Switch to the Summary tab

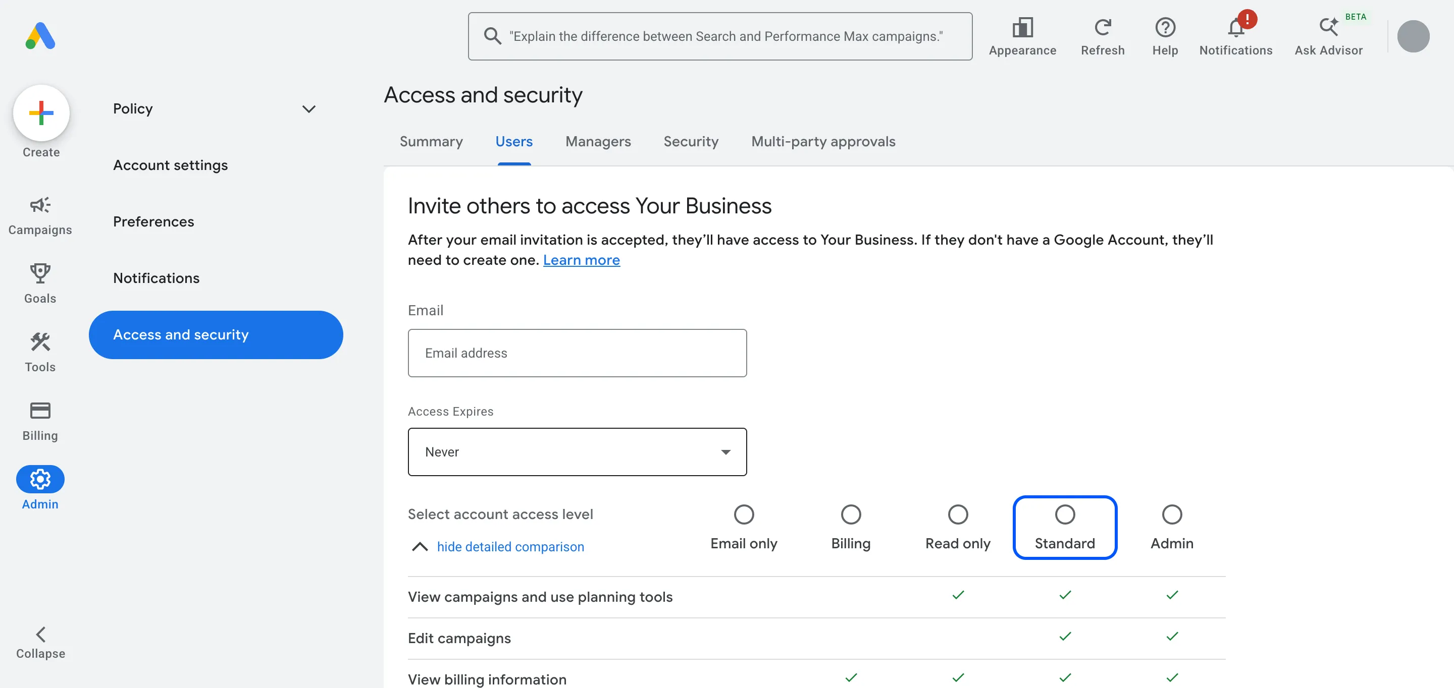point(431,142)
